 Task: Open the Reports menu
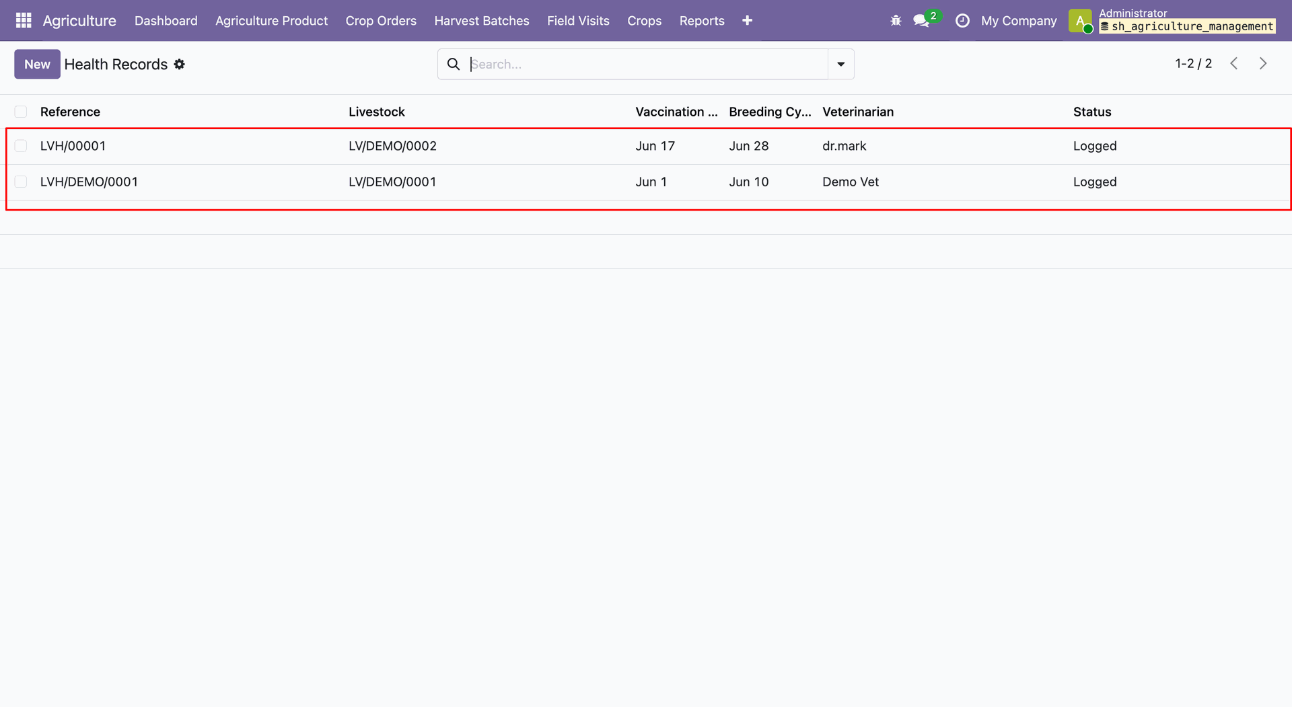point(702,21)
